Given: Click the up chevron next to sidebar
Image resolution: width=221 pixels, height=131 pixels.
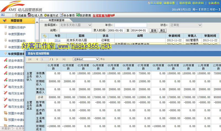Looking at the screenshot, I should click(37, 23).
